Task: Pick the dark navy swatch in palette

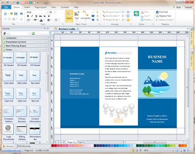Action: click(95, 146)
